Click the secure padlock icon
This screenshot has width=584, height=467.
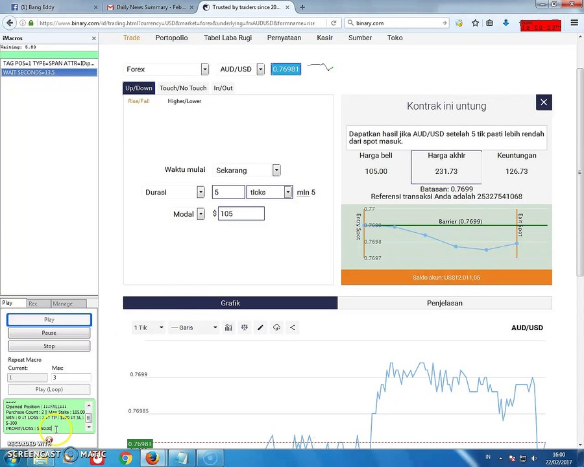31,23
